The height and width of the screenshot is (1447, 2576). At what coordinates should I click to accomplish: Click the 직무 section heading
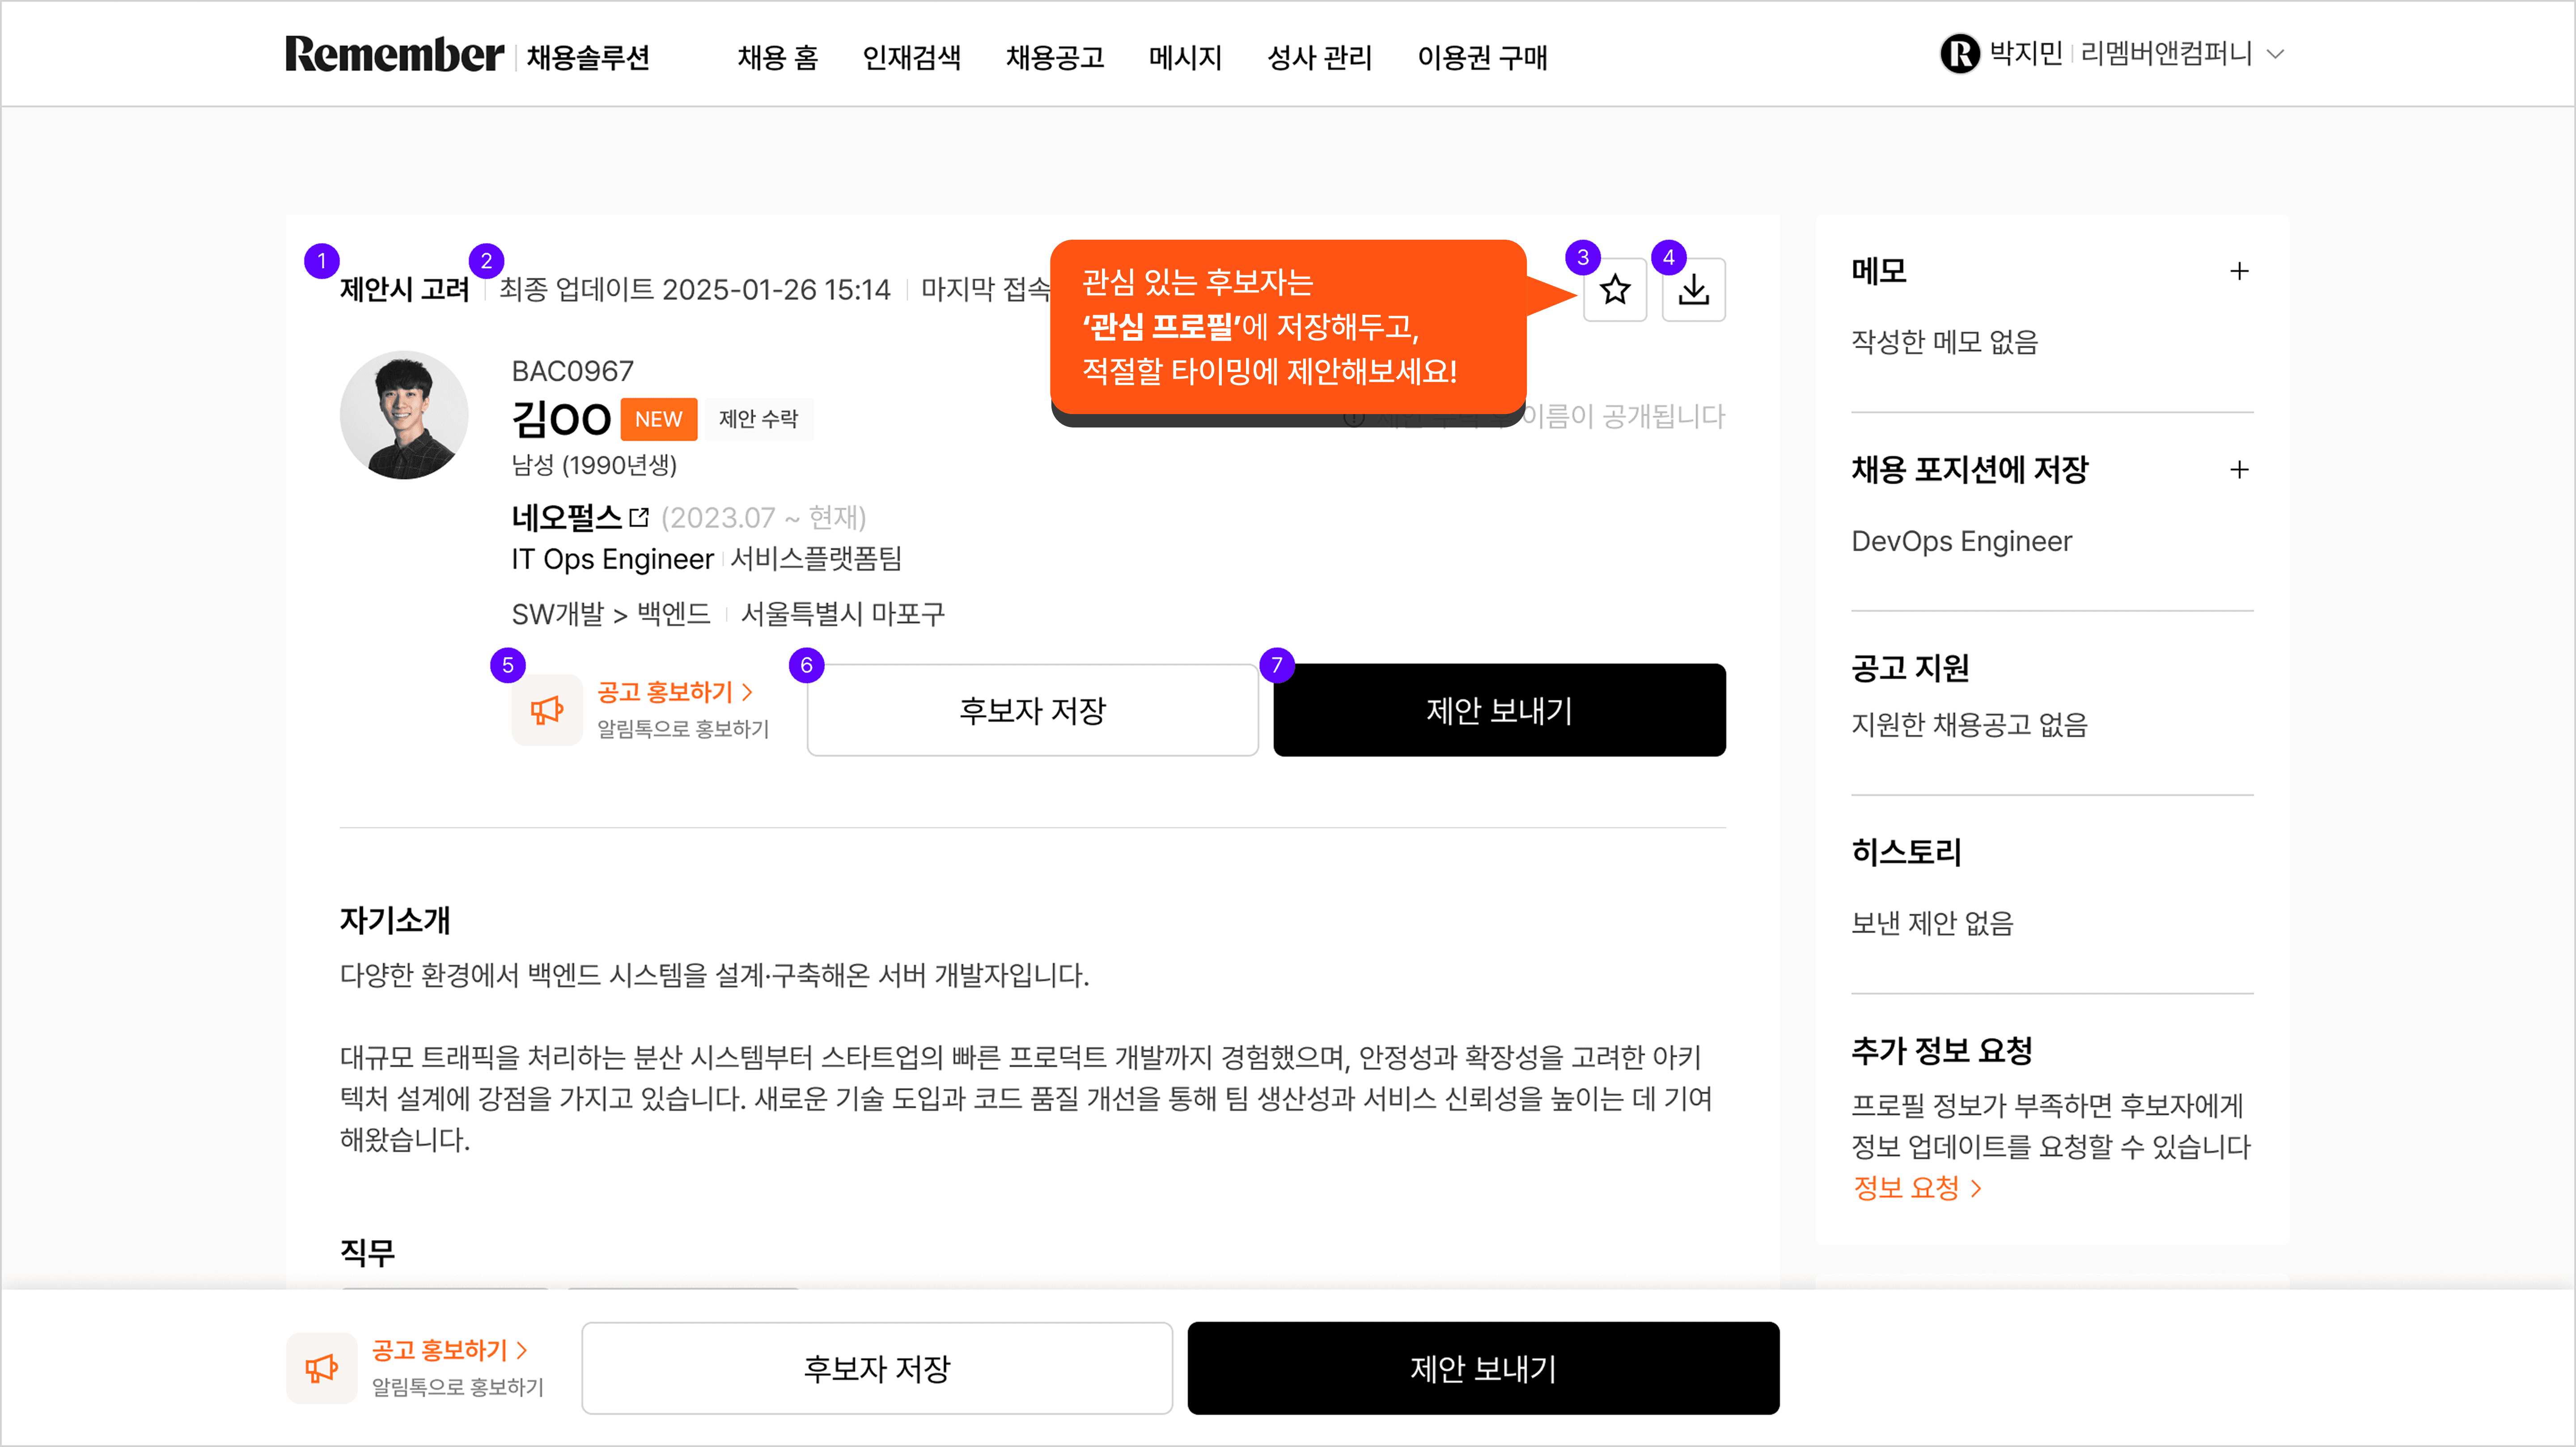pos(367,1253)
